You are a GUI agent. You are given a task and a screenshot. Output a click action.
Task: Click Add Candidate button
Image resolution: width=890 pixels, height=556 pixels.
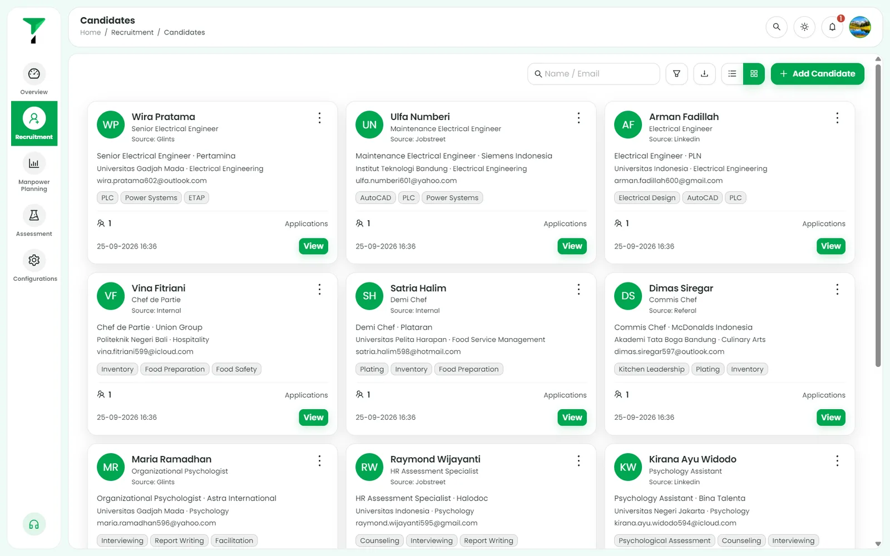(817, 73)
